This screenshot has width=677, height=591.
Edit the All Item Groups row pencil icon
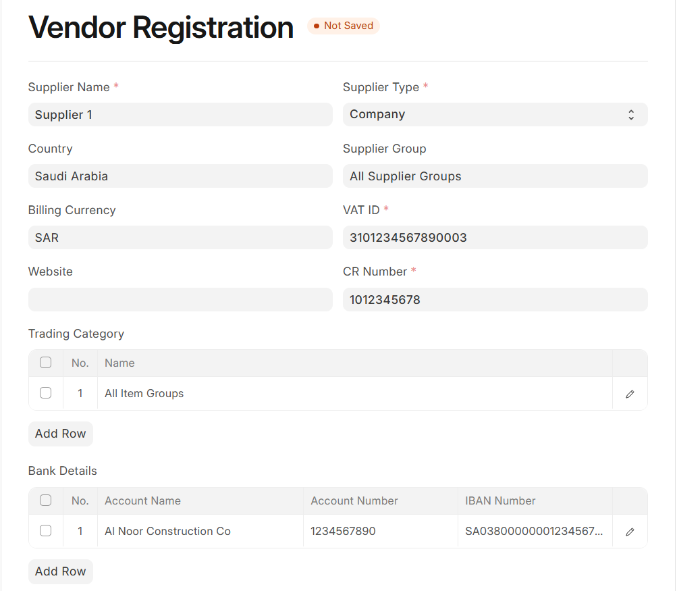[x=630, y=394]
